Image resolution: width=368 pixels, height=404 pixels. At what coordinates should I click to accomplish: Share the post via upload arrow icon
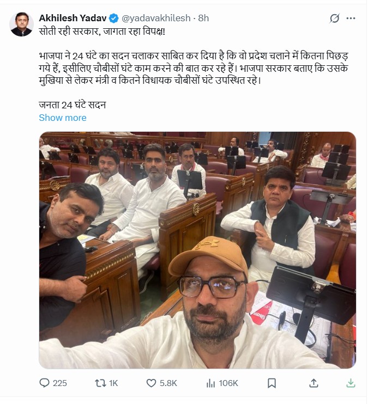pos(313,383)
